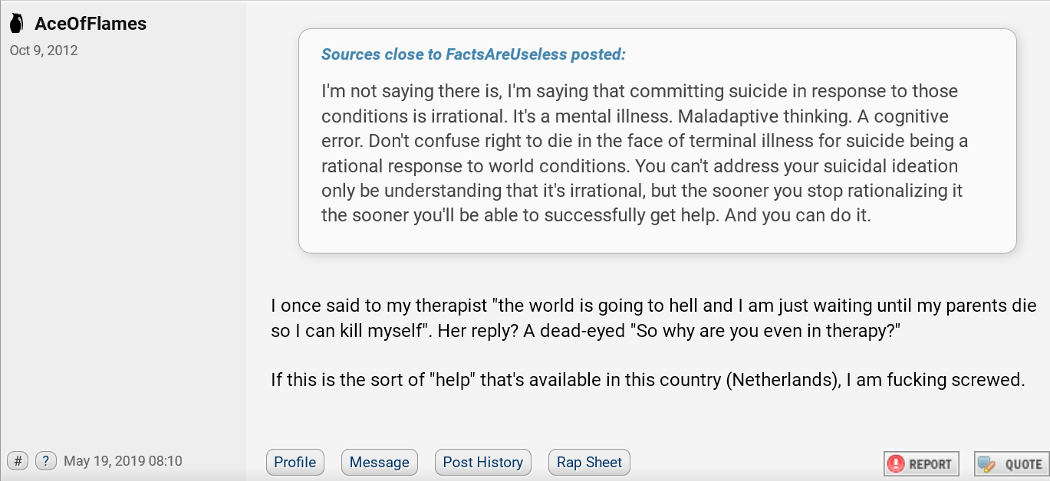Open the post permalink via the # button
The image size is (1050, 481).
18,461
